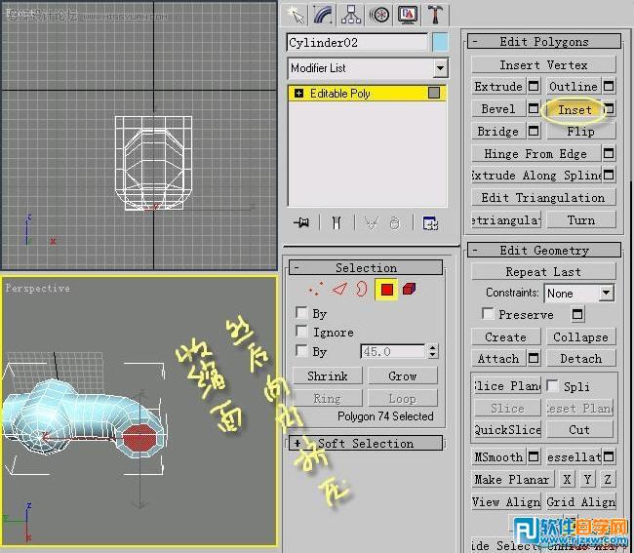Select Element sub-object level
Image resolution: width=634 pixels, height=553 pixels.
410,289
